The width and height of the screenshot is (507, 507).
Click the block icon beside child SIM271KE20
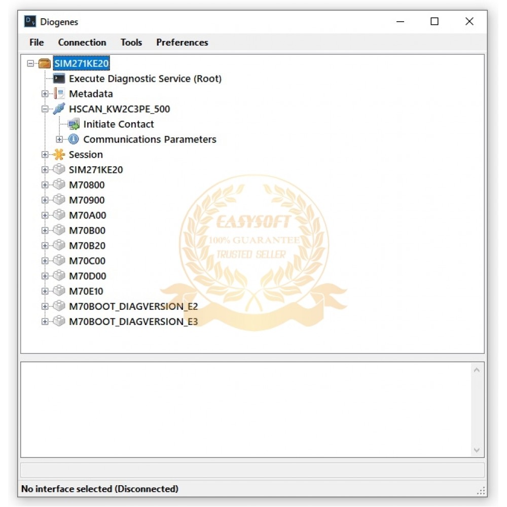pyautogui.click(x=59, y=169)
